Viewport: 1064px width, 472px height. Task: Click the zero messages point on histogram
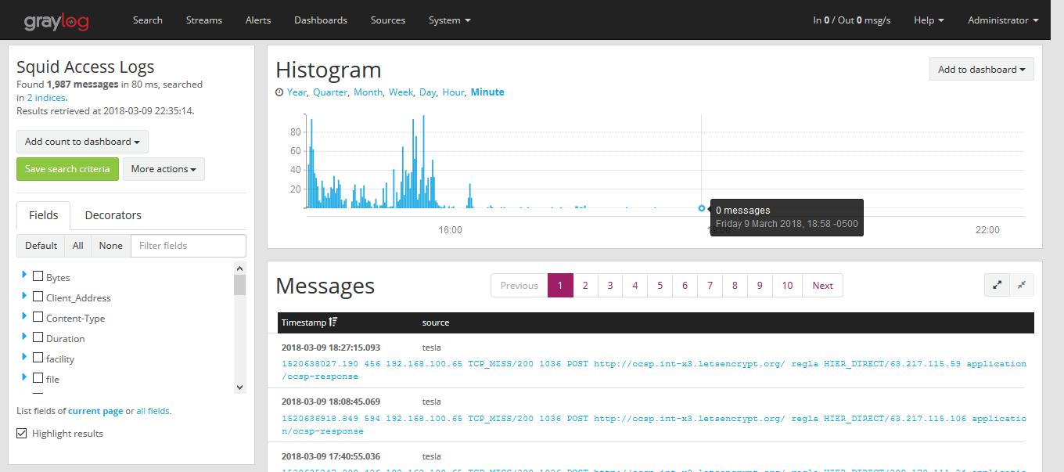(x=701, y=208)
